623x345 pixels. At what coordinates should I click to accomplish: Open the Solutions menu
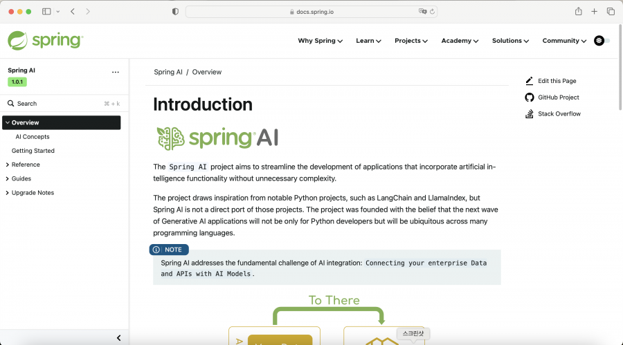(510, 41)
